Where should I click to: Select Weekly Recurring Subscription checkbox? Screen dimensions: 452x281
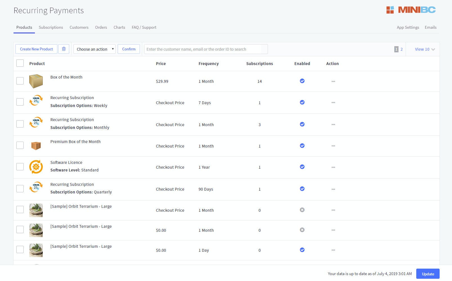pos(20,102)
